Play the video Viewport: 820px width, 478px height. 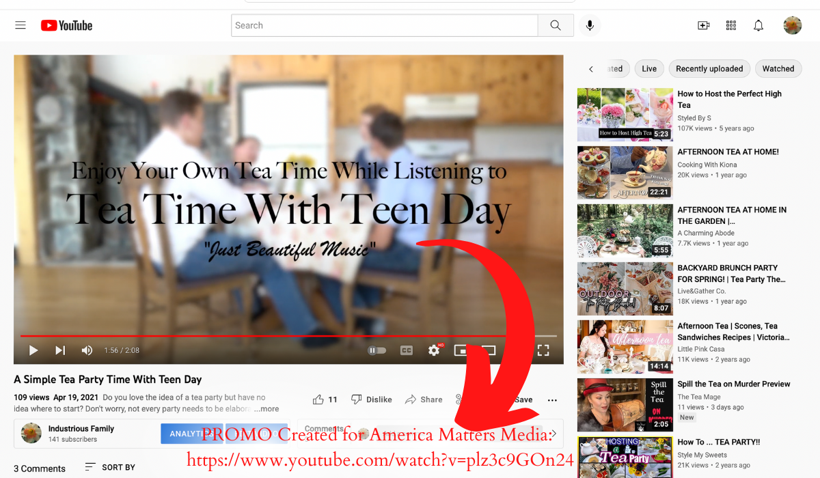(33, 350)
